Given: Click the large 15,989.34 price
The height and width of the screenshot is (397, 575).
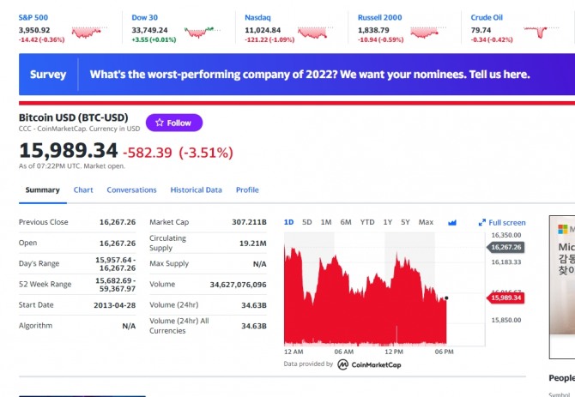Looking at the screenshot, I should [x=68, y=151].
